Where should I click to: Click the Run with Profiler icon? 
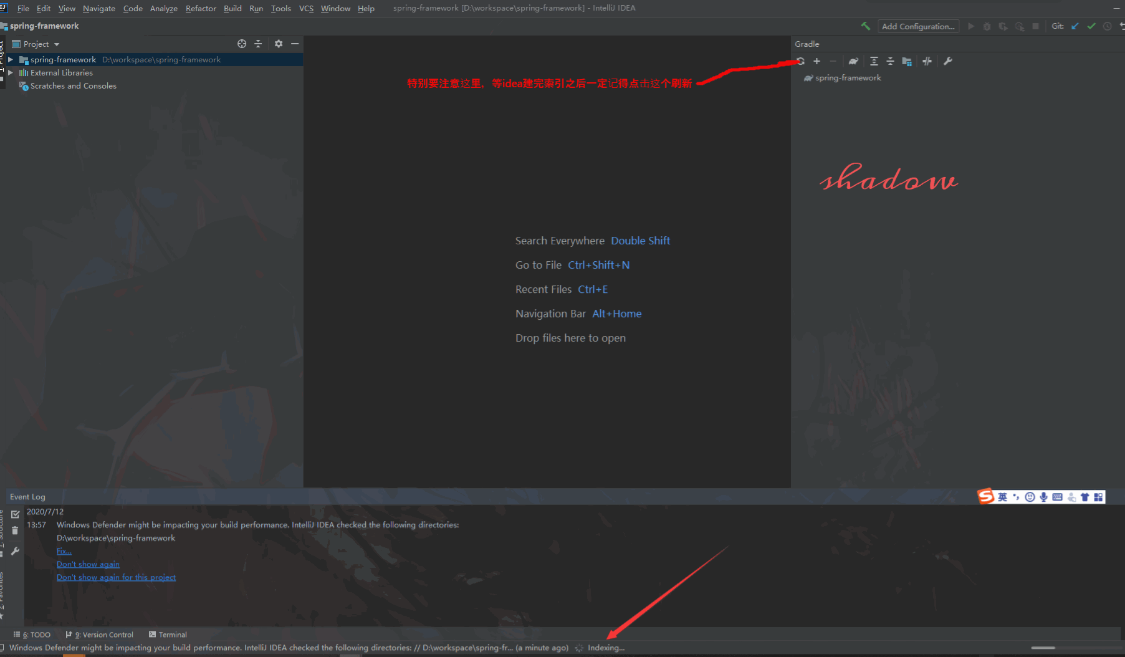click(1019, 26)
